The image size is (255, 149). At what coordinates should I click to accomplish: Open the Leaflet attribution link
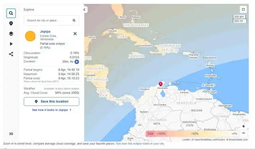(x=186, y=139)
